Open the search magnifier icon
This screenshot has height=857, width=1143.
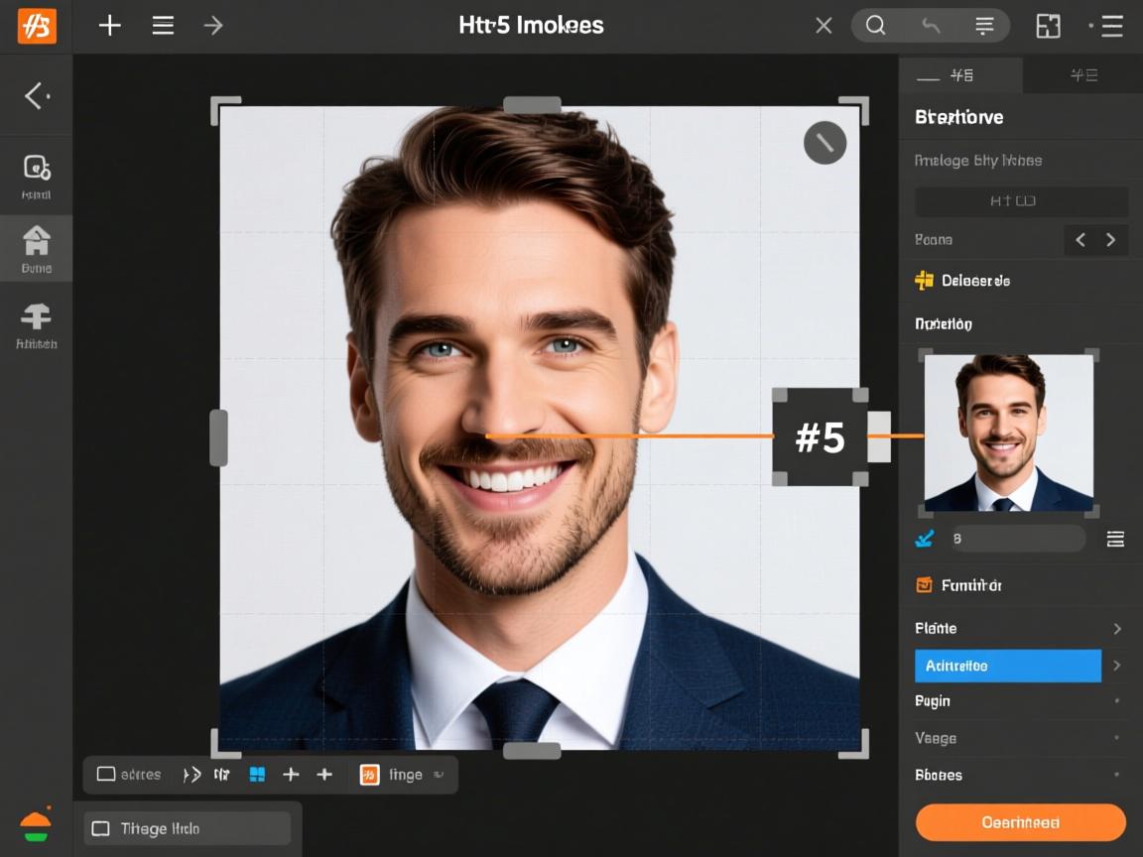(x=875, y=26)
